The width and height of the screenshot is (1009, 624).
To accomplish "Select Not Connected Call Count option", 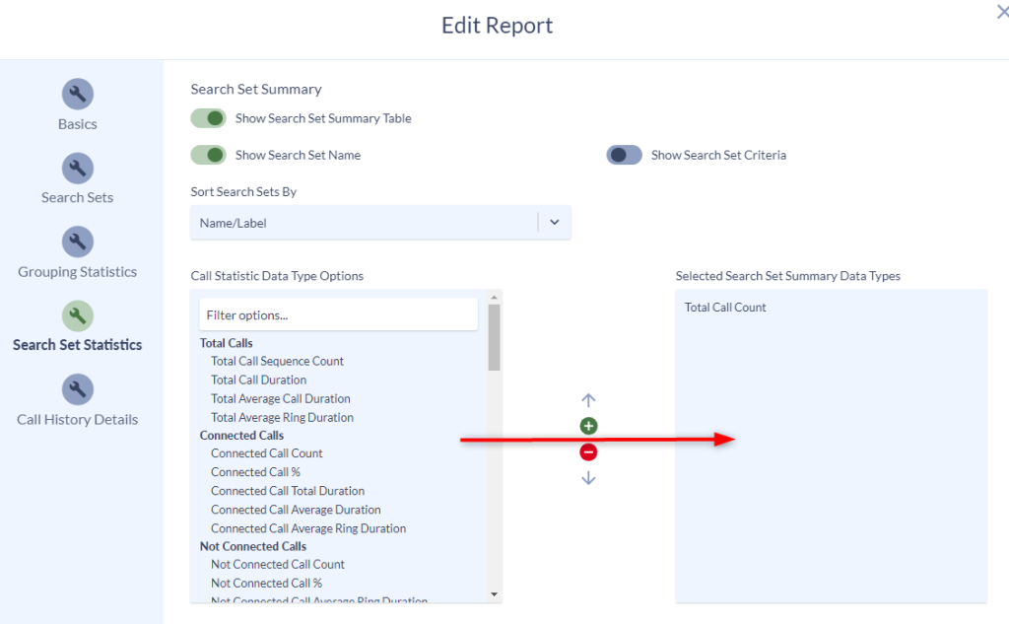I will click(x=277, y=564).
